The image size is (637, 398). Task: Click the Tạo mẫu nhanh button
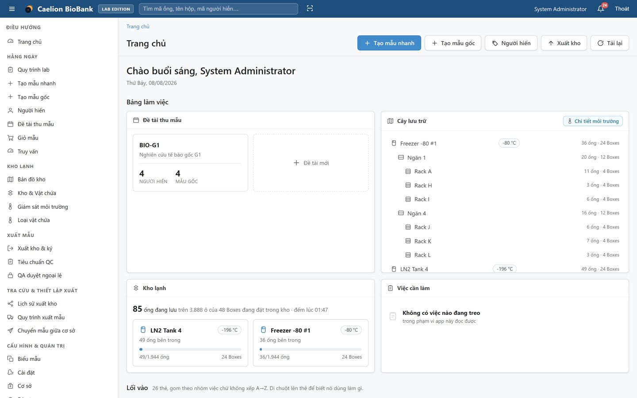[x=389, y=43]
